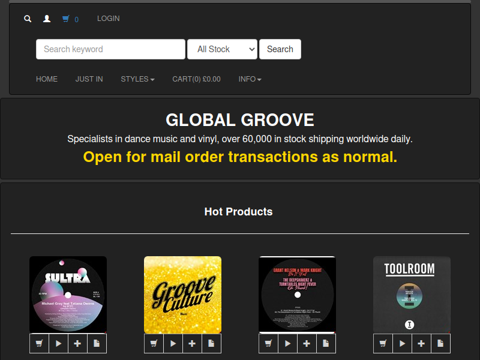Expand the STYLES dropdown menu
This screenshot has height=360, width=480.
pos(137,79)
